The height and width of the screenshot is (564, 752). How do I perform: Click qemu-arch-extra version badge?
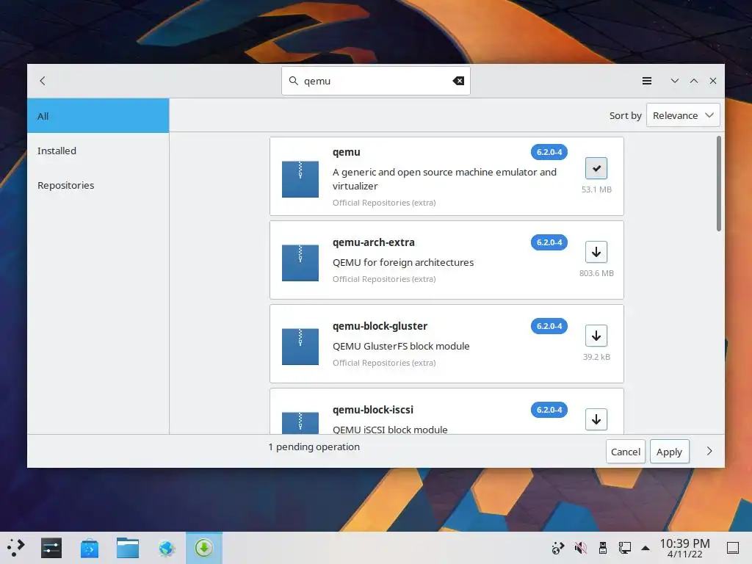549,242
